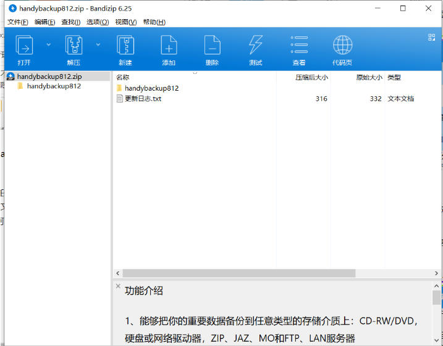Click original size value 332
Image resolution: width=443 pixels, height=346 pixels.
[376, 99]
